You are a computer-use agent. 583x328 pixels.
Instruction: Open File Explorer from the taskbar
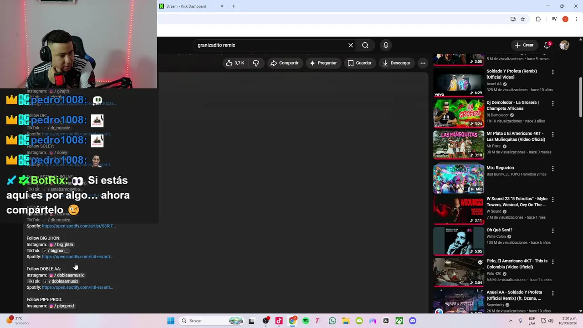(x=346, y=321)
